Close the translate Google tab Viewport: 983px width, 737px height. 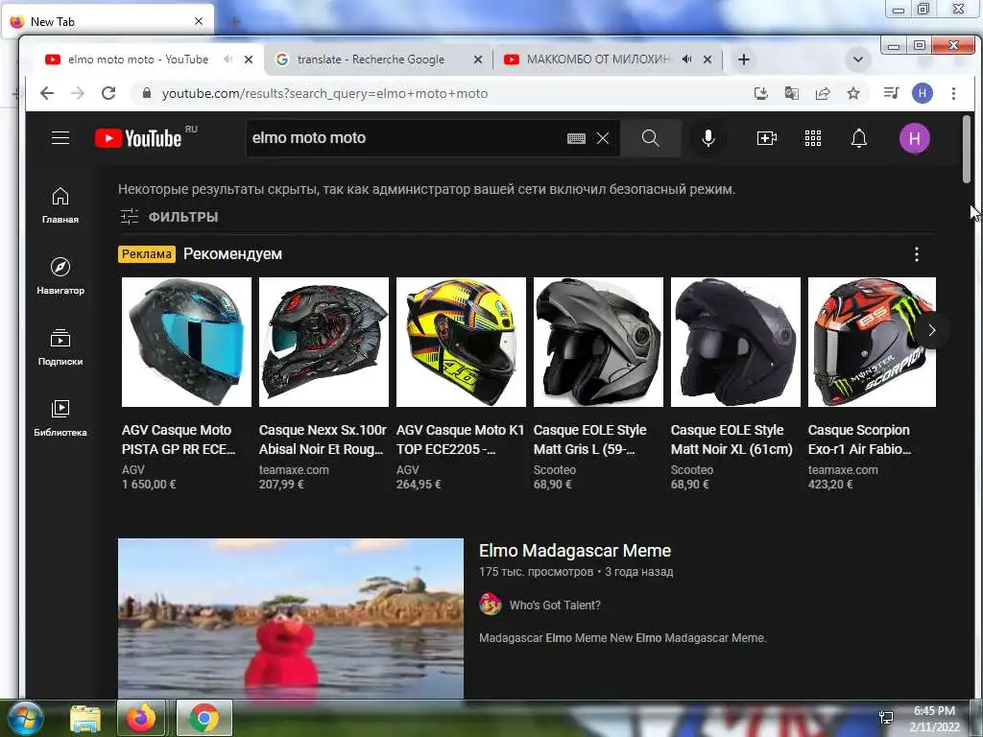tap(478, 59)
